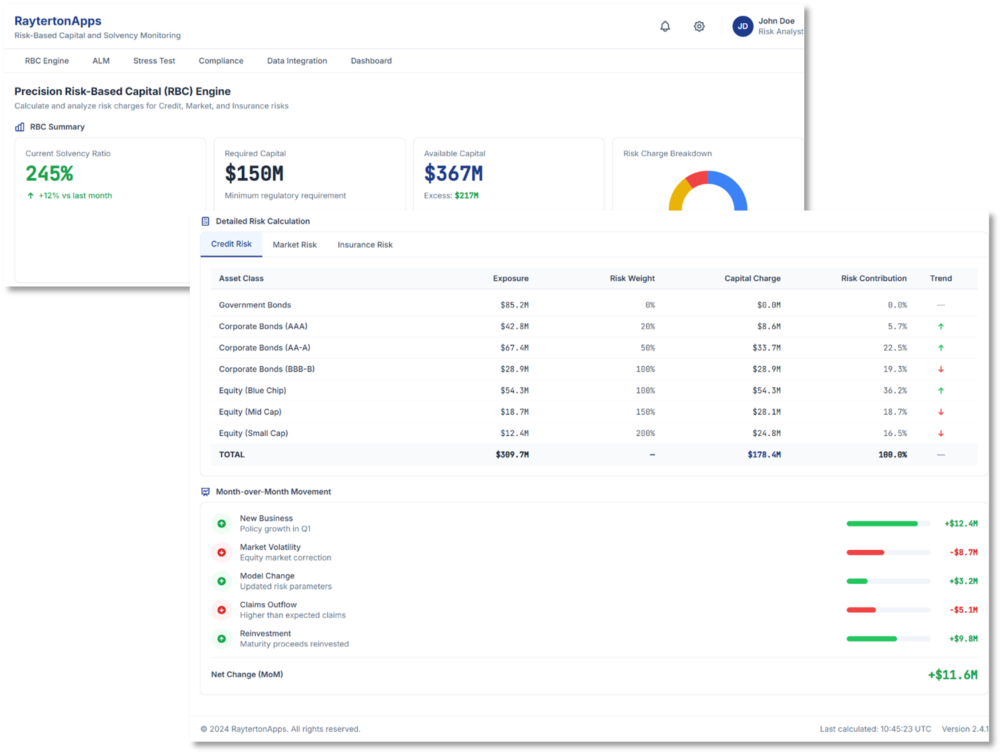Open notifications via the bell icon
Viewport: 1002px width, 756px height.
click(665, 26)
